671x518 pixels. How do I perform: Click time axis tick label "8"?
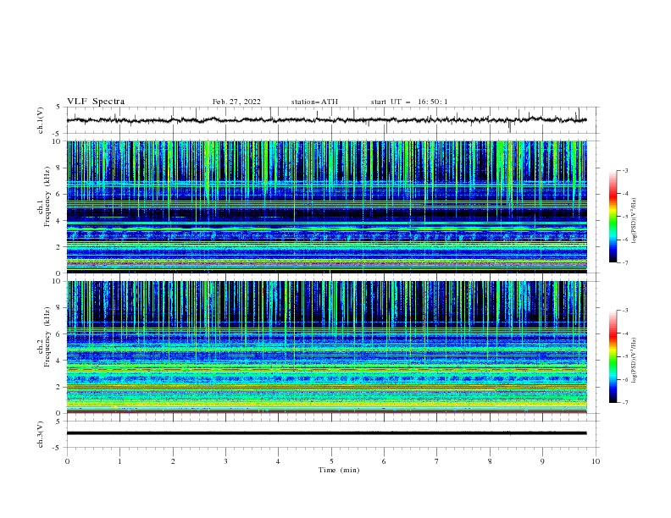pos(490,461)
